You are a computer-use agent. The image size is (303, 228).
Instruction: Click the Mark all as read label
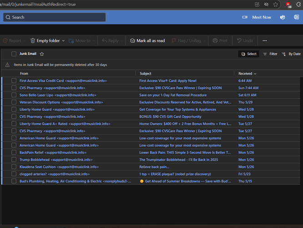[151, 41]
